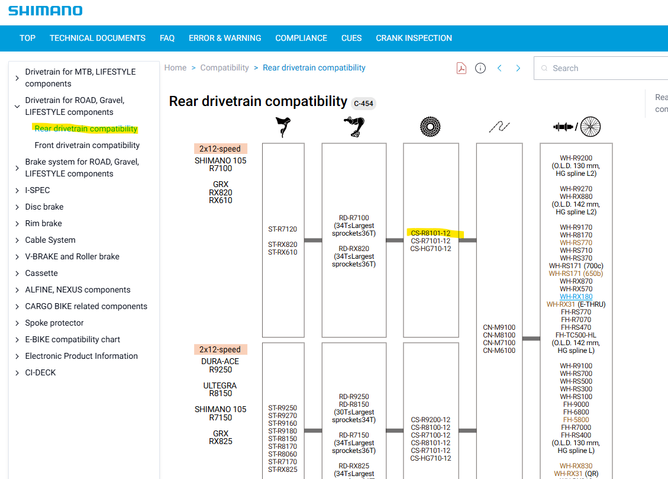Expand CARGO BIKE related components
Viewport: 668px width, 479px height.
pos(17,307)
